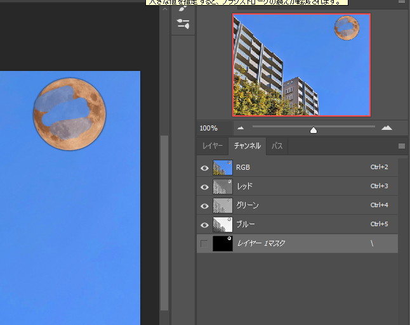Image resolution: width=410 pixels, height=325 pixels.
Task: Switch to the レイヤー tab
Action: (213, 146)
